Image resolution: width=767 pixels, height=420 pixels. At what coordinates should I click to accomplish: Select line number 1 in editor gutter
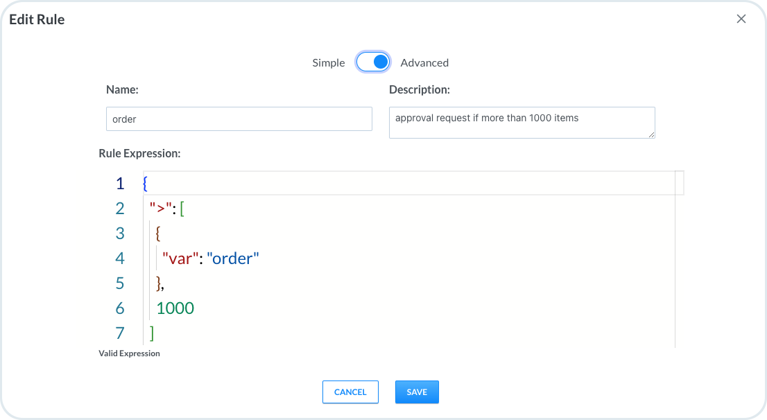pos(120,184)
